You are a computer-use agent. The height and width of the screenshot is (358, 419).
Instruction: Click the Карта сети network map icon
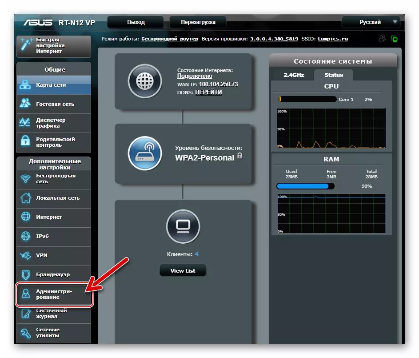pos(25,84)
